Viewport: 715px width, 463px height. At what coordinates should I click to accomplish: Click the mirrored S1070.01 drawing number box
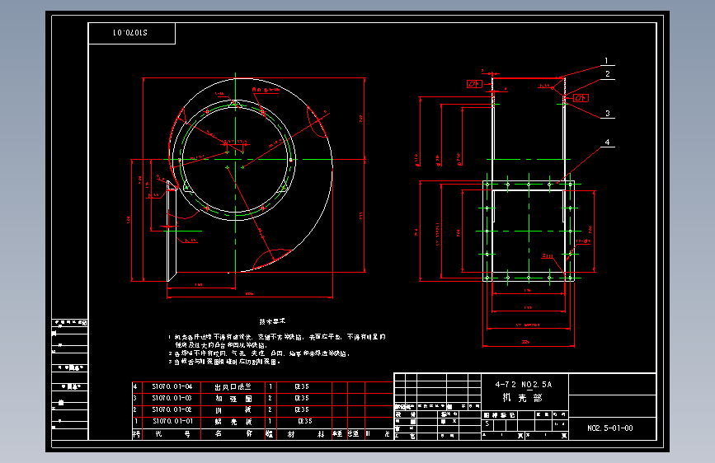132,33
